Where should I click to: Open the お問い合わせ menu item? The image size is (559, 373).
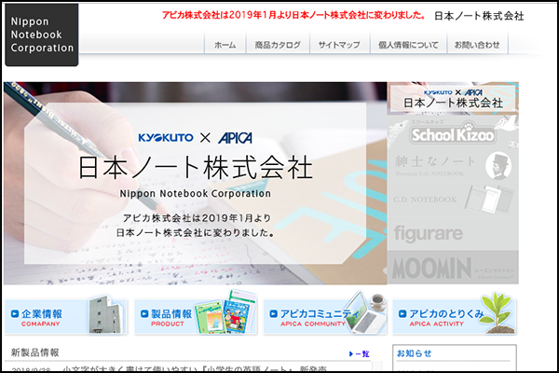point(477,45)
